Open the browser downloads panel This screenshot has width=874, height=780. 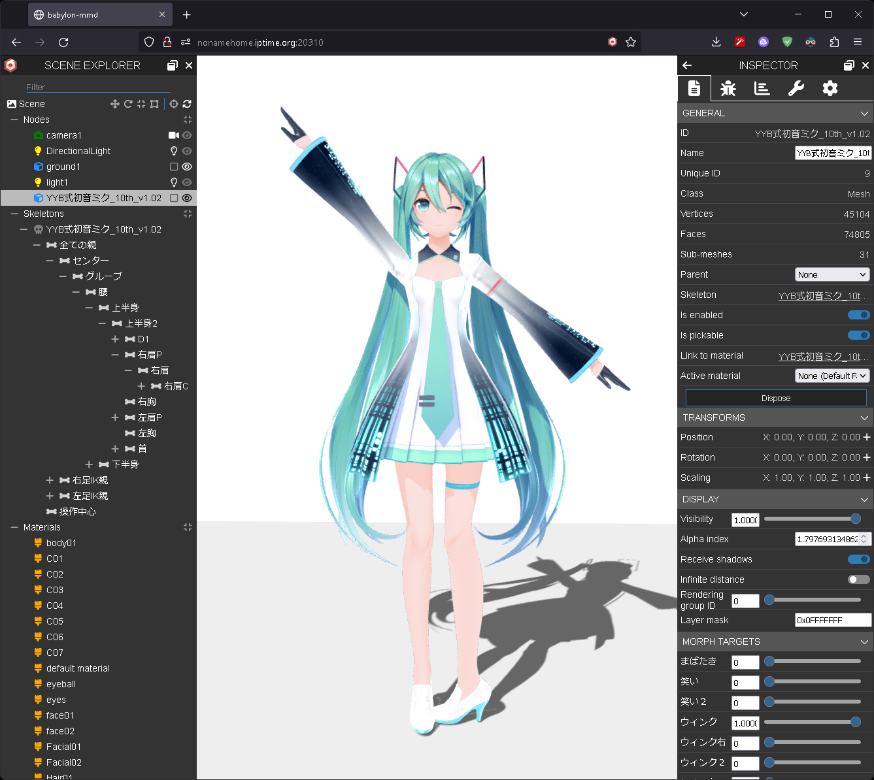pyautogui.click(x=716, y=42)
